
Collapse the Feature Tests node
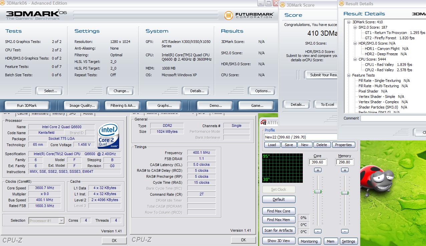pyautogui.click(x=349, y=75)
